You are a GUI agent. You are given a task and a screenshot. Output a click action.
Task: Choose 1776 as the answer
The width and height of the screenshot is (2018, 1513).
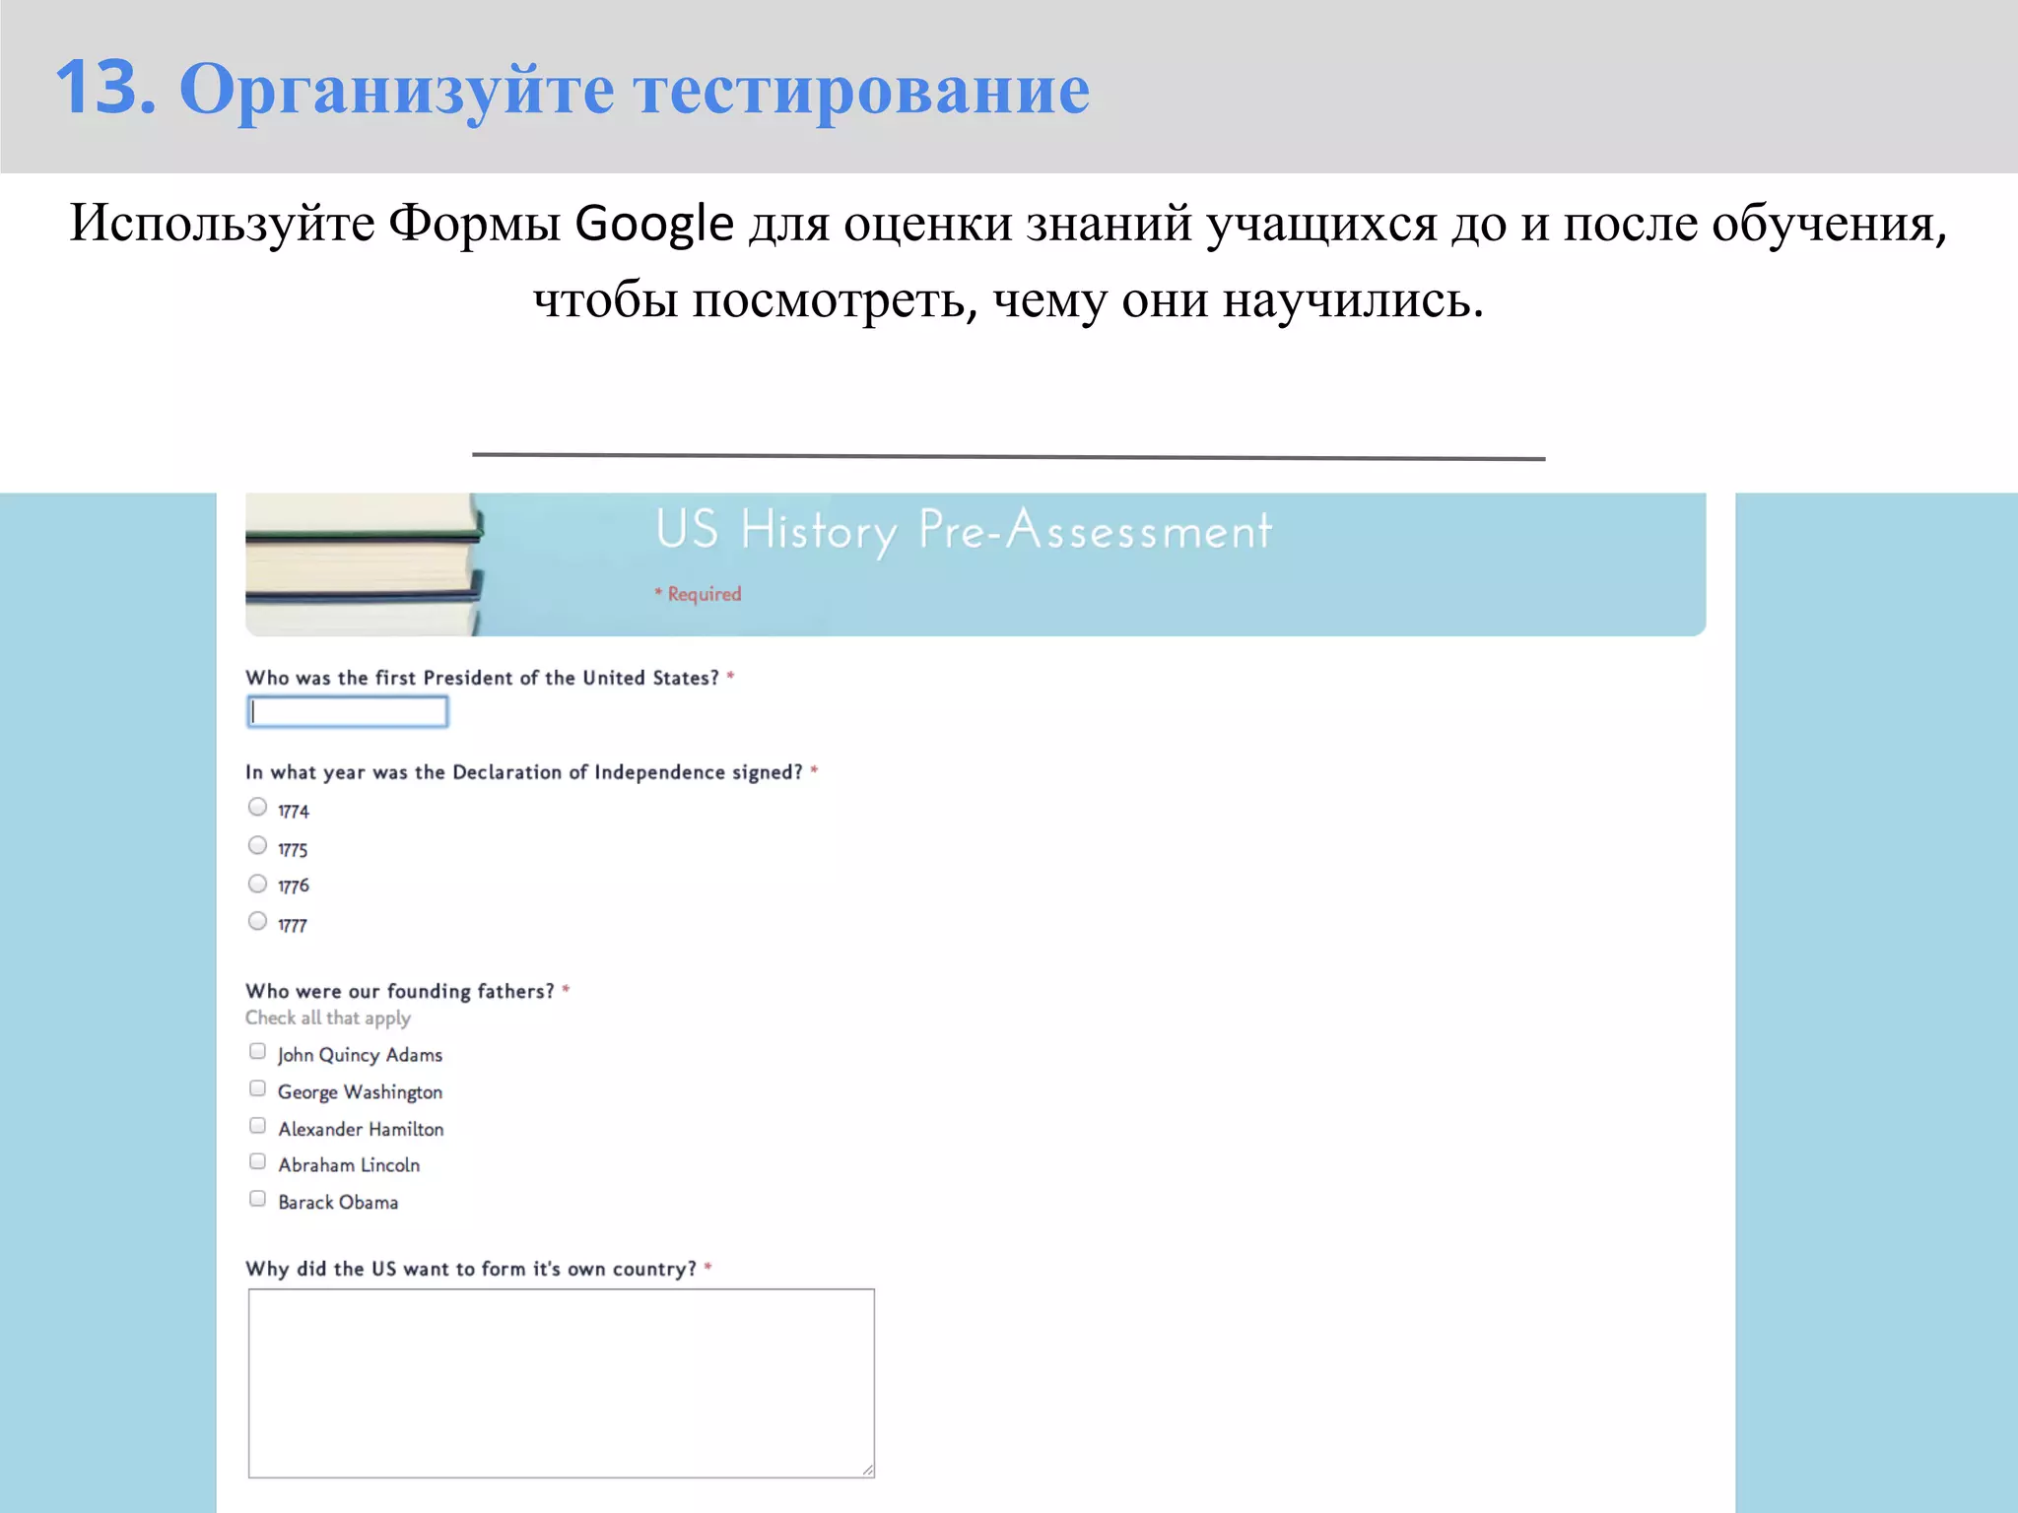(257, 883)
